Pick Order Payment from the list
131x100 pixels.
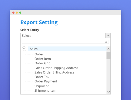[46, 81]
